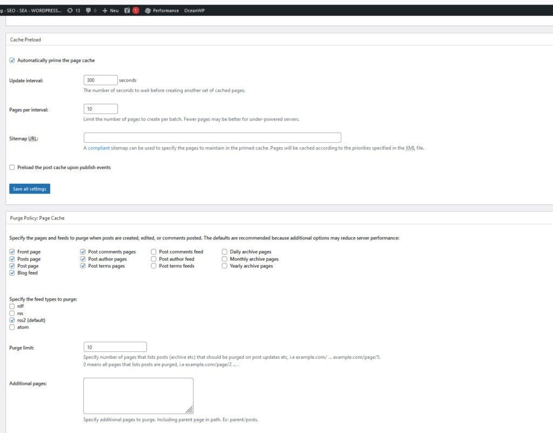553x433 pixels.
Task: Click into the Sitemap URL field
Action: (212, 138)
